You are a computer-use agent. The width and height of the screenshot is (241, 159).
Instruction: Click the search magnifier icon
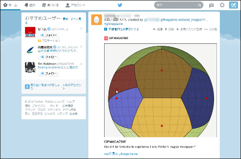[x=200, y=5]
